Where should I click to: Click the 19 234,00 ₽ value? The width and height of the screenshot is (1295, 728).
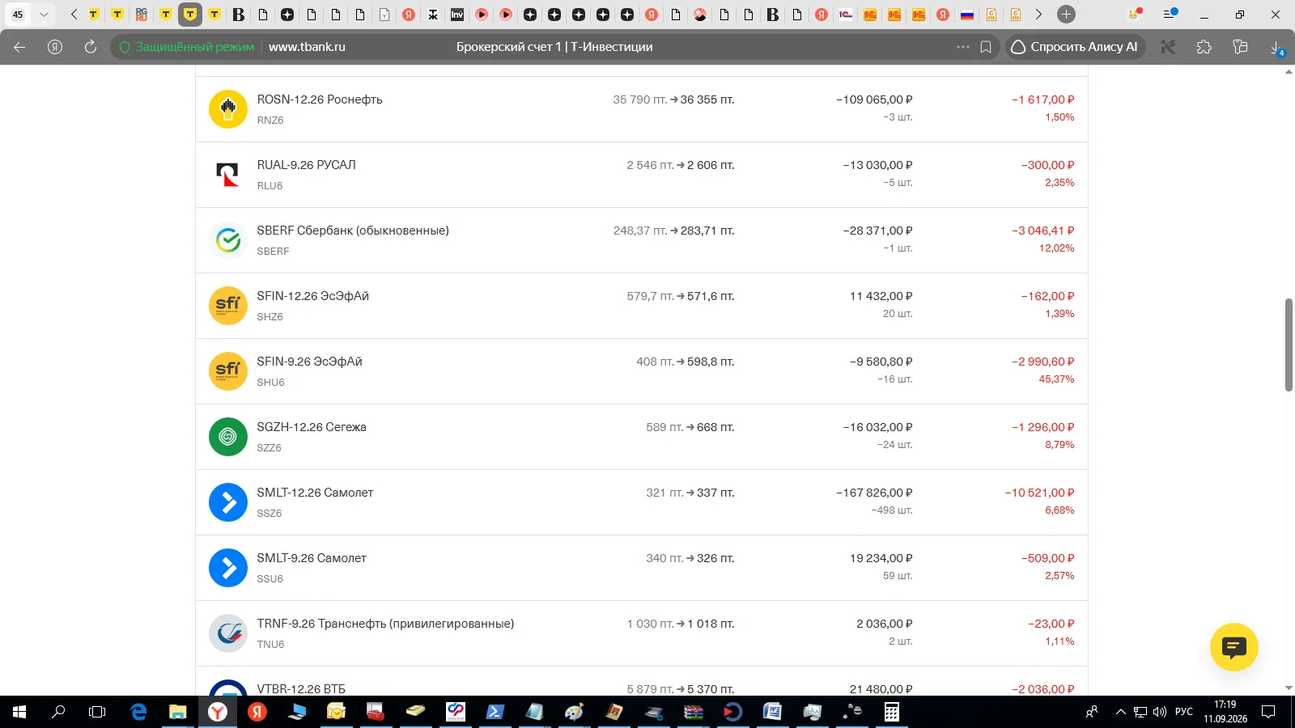click(x=881, y=558)
